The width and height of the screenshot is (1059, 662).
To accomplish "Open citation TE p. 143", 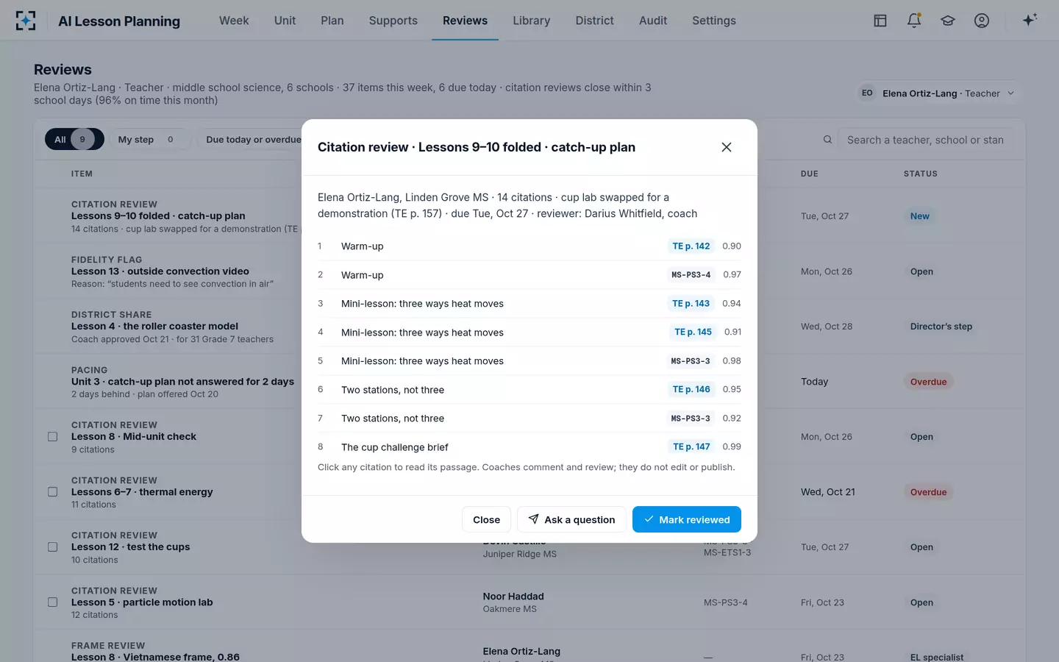I will tap(691, 304).
